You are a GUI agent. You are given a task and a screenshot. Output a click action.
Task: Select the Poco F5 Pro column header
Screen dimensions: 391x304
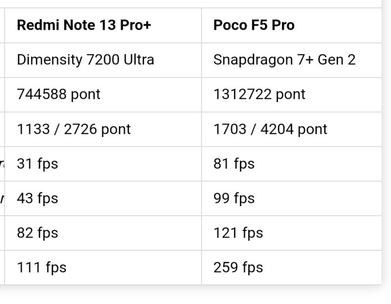(x=291, y=25)
